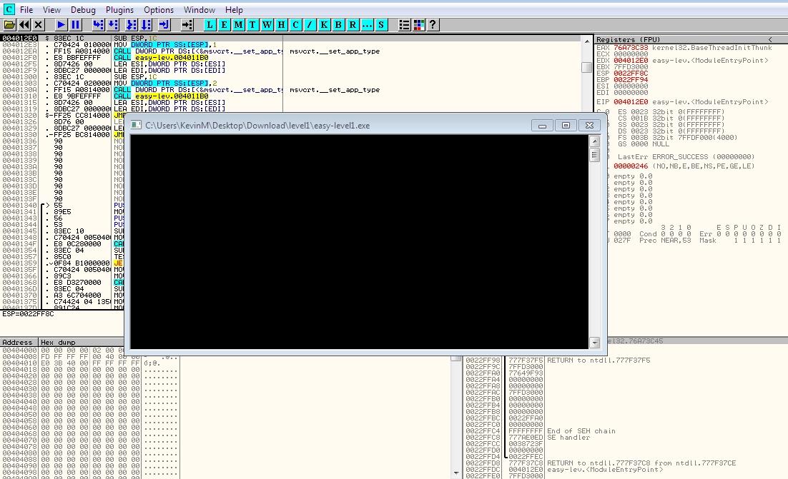Open the View menu

point(51,9)
